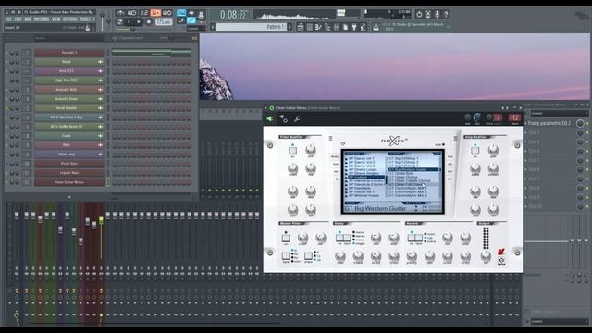Start playback with the Play button
592x333 pixels.
(129, 22)
